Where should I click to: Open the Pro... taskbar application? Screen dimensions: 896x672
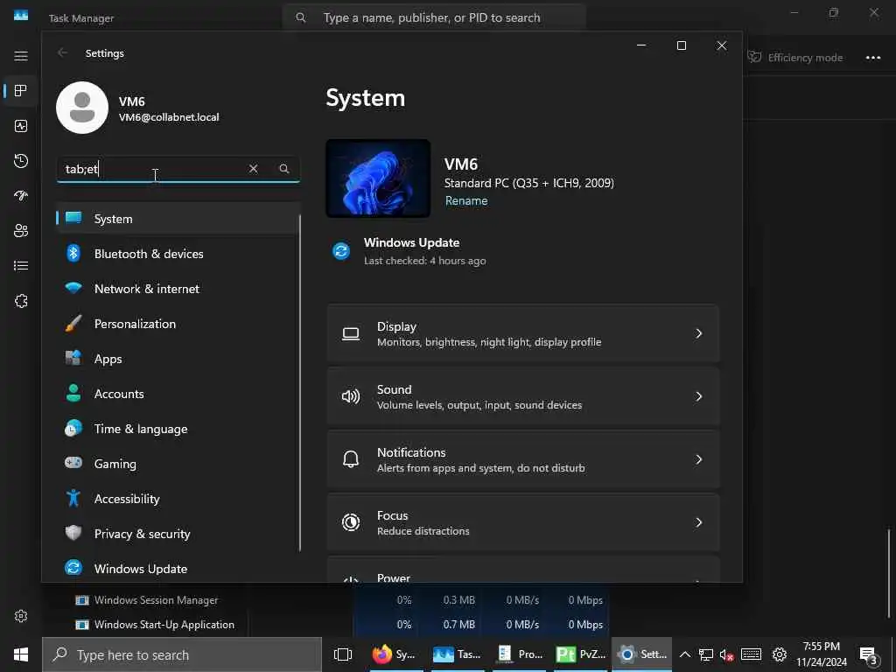click(519, 654)
